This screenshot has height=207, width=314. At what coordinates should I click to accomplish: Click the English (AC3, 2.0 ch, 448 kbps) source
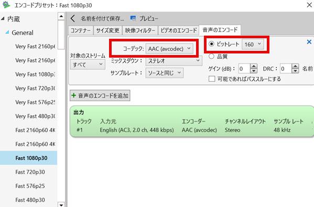[x=137, y=130]
